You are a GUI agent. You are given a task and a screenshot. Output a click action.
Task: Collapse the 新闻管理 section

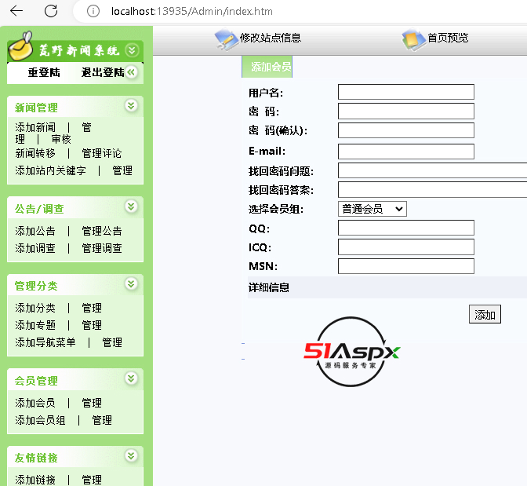(x=131, y=106)
